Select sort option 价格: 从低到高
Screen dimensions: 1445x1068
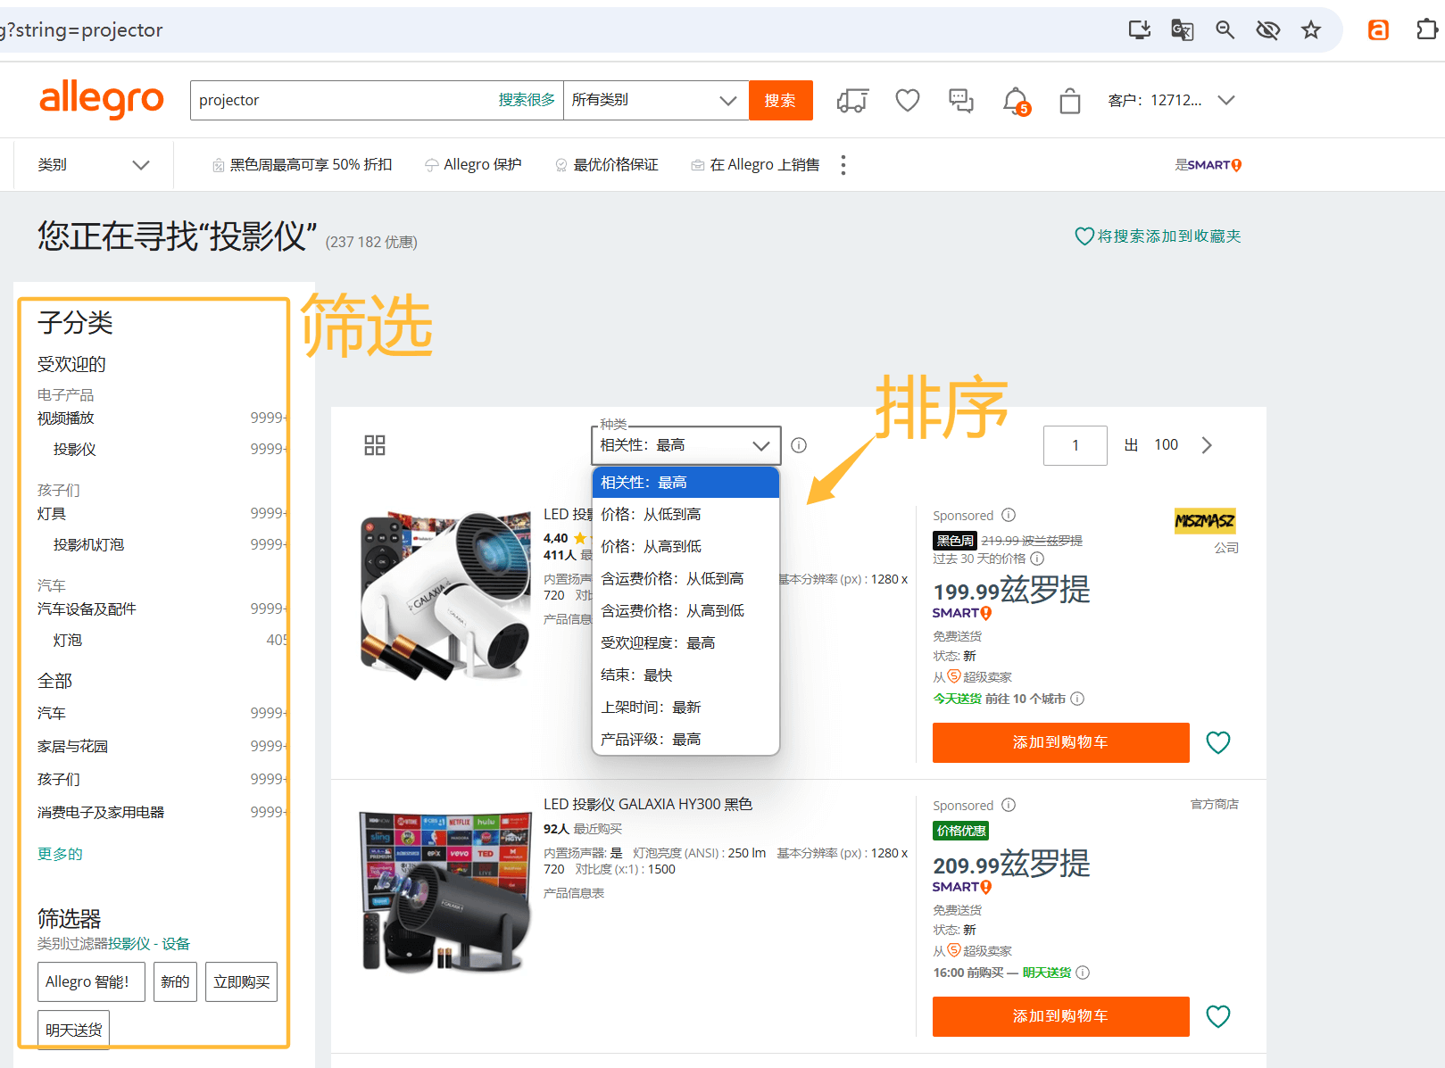tap(685, 515)
